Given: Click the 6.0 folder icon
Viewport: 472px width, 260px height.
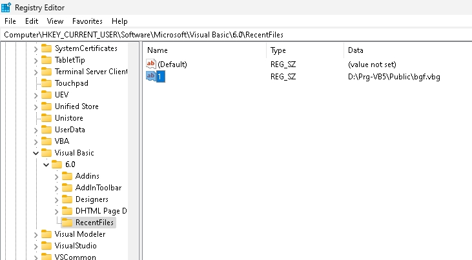Looking at the screenshot, I should coord(57,165).
